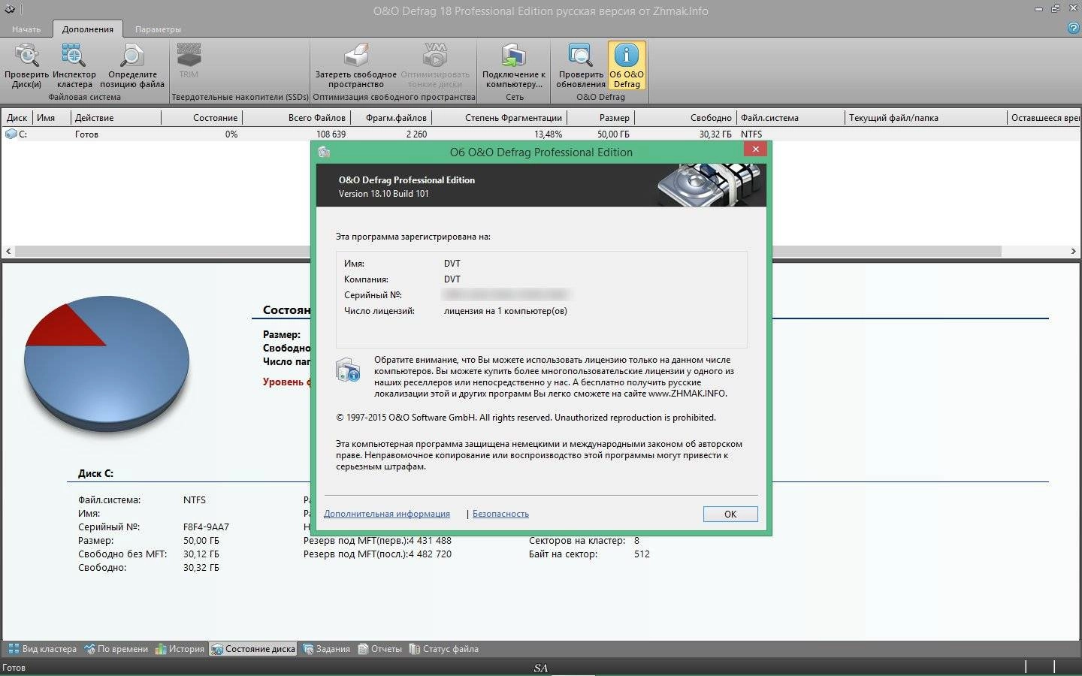Click Об O&O Defrag info icon
1082x676 pixels.
pyautogui.click(x=627, y=65)
